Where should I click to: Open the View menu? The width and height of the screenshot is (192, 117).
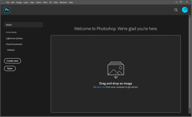click(55, 2)
